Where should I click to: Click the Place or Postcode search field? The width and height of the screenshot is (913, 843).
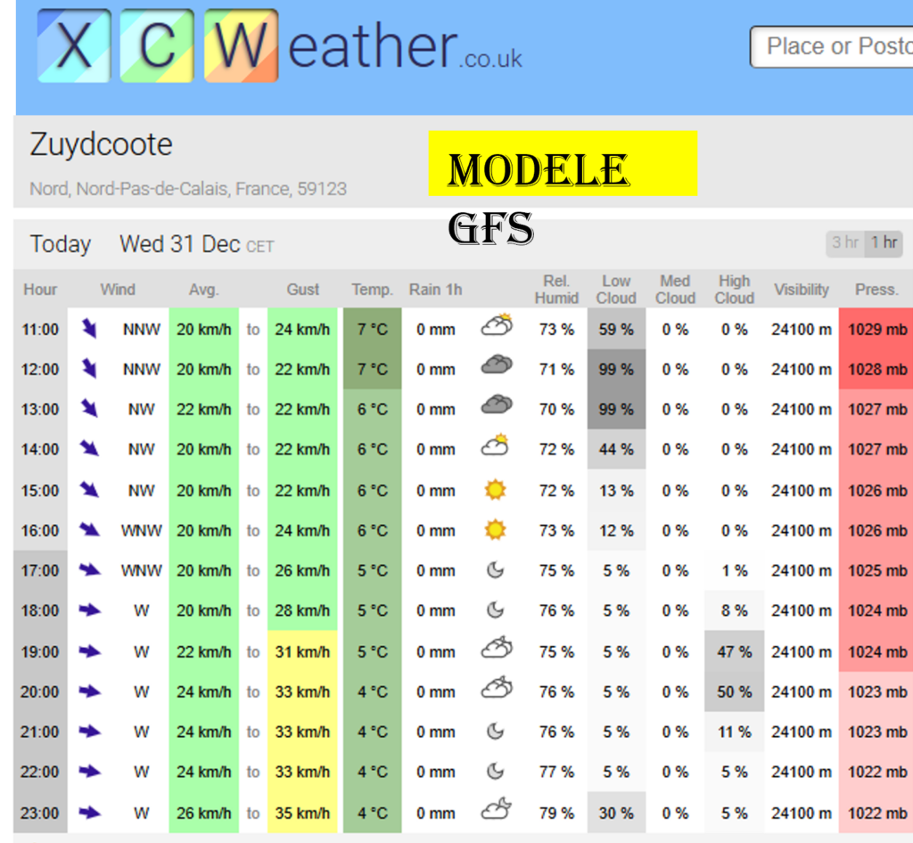[834, 46]
